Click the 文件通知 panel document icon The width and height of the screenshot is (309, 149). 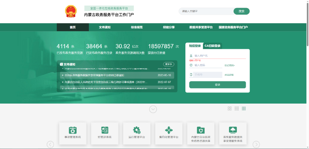coord(61,64)
